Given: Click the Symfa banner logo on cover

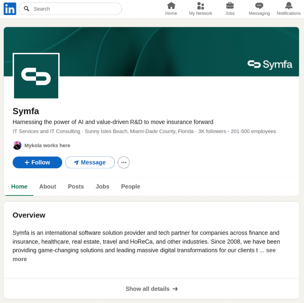Looking at the screenshot, I should [270, 64].
